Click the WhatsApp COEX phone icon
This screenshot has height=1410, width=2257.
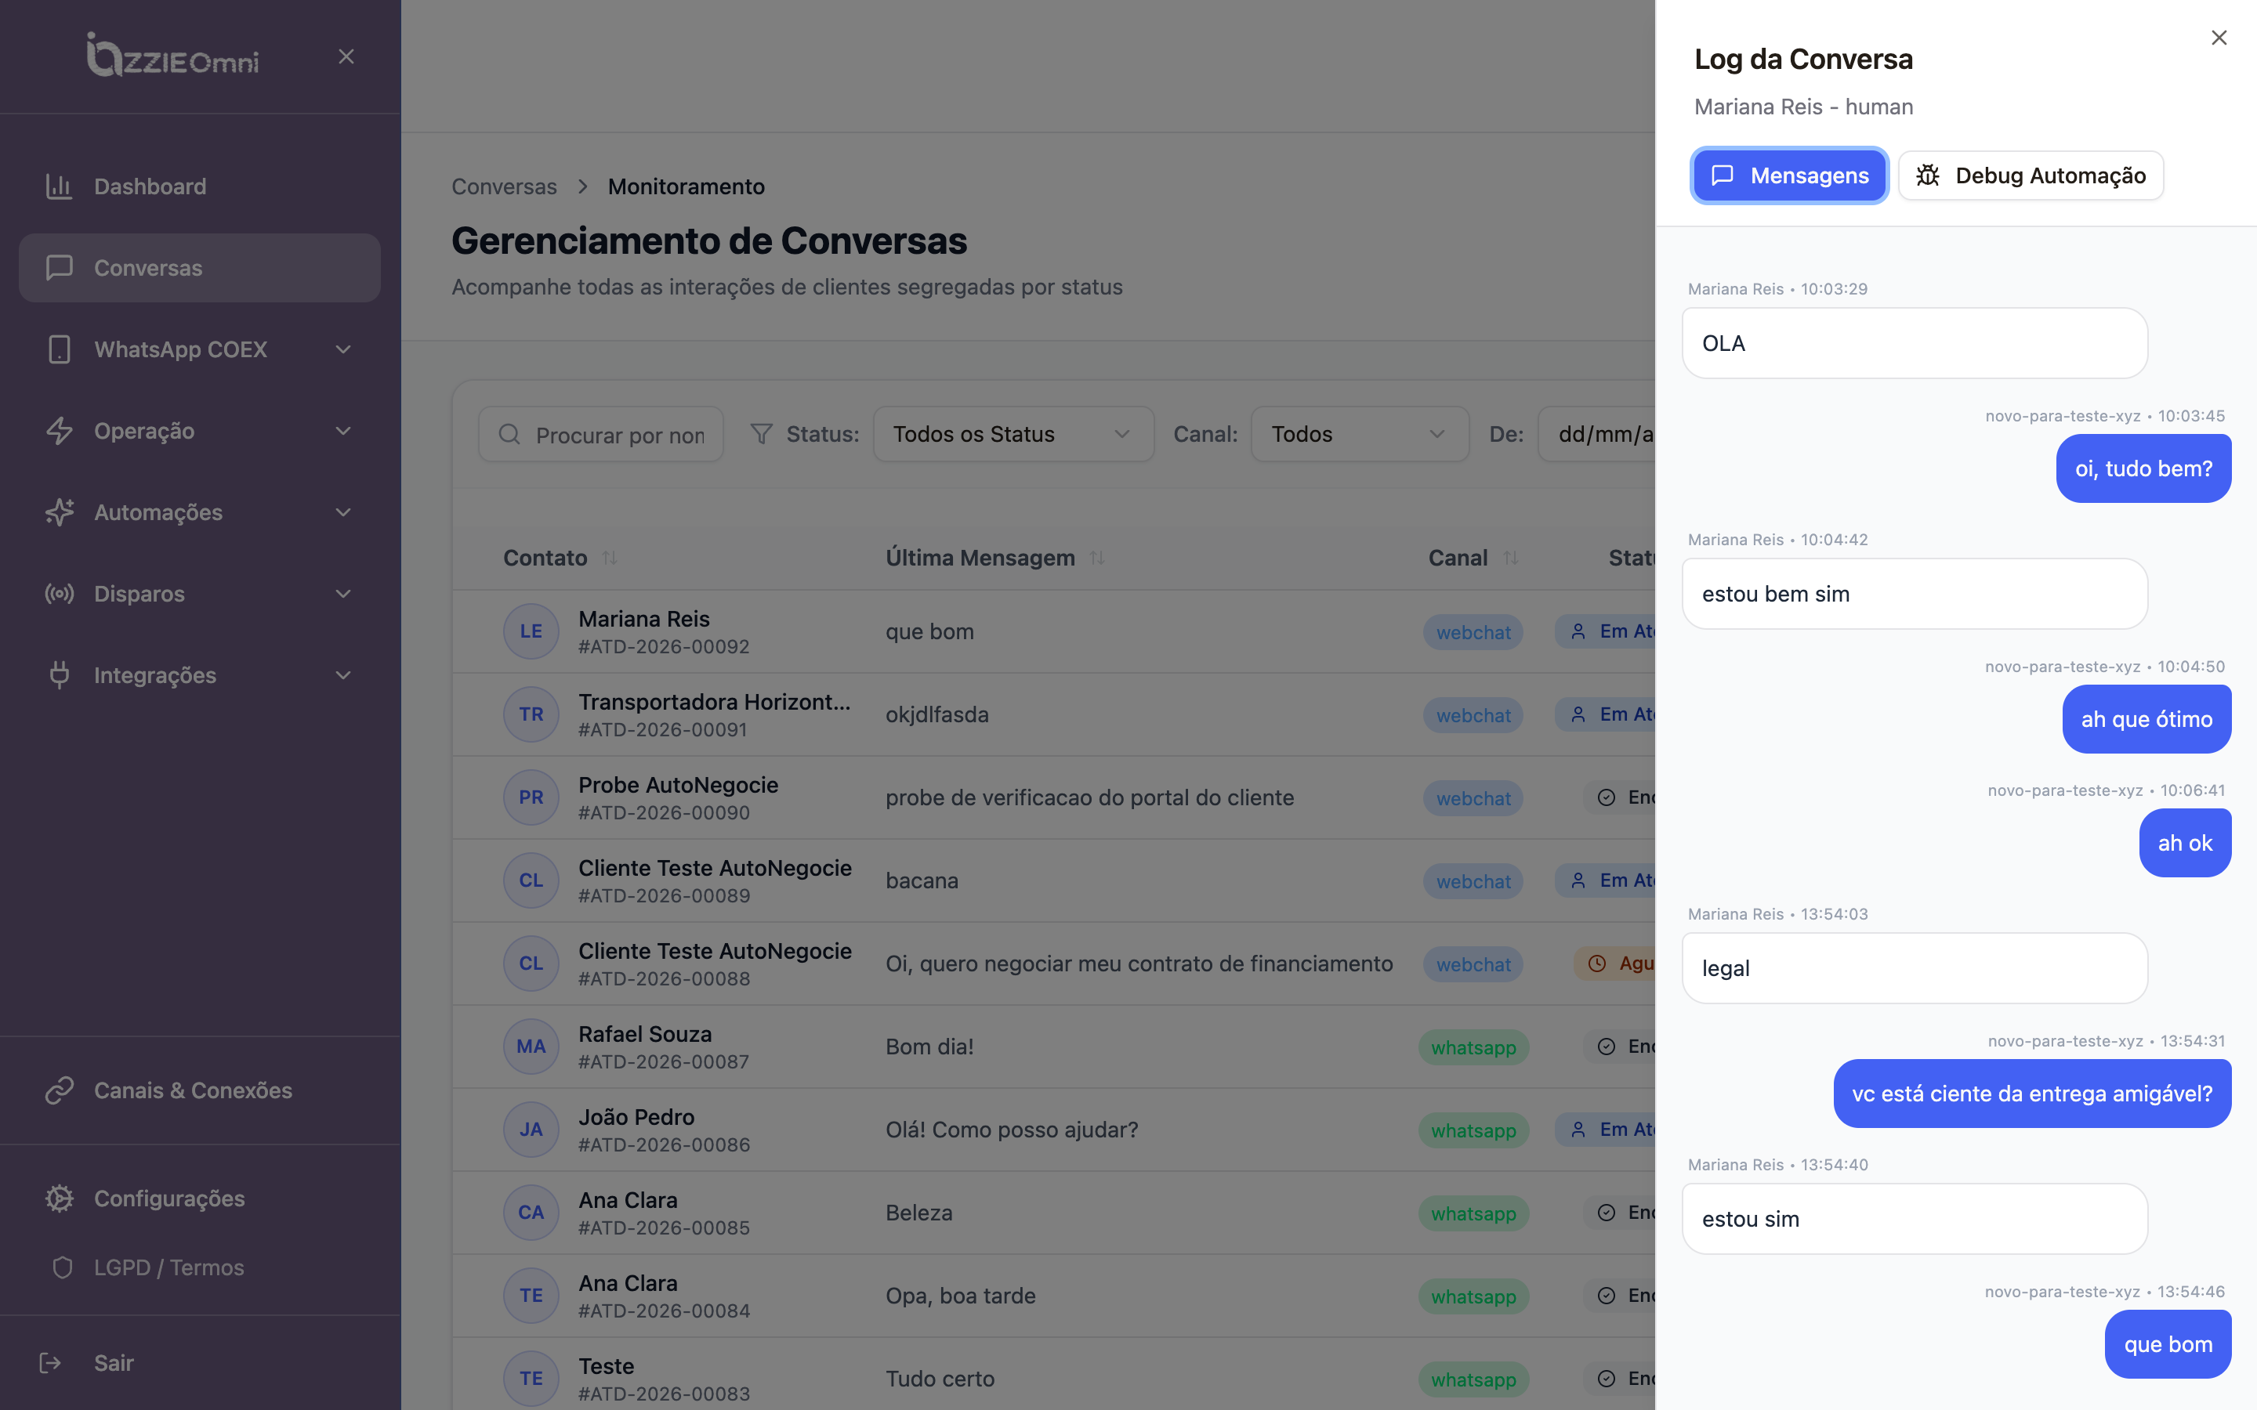pyautogui.click(x=59, y=349)
